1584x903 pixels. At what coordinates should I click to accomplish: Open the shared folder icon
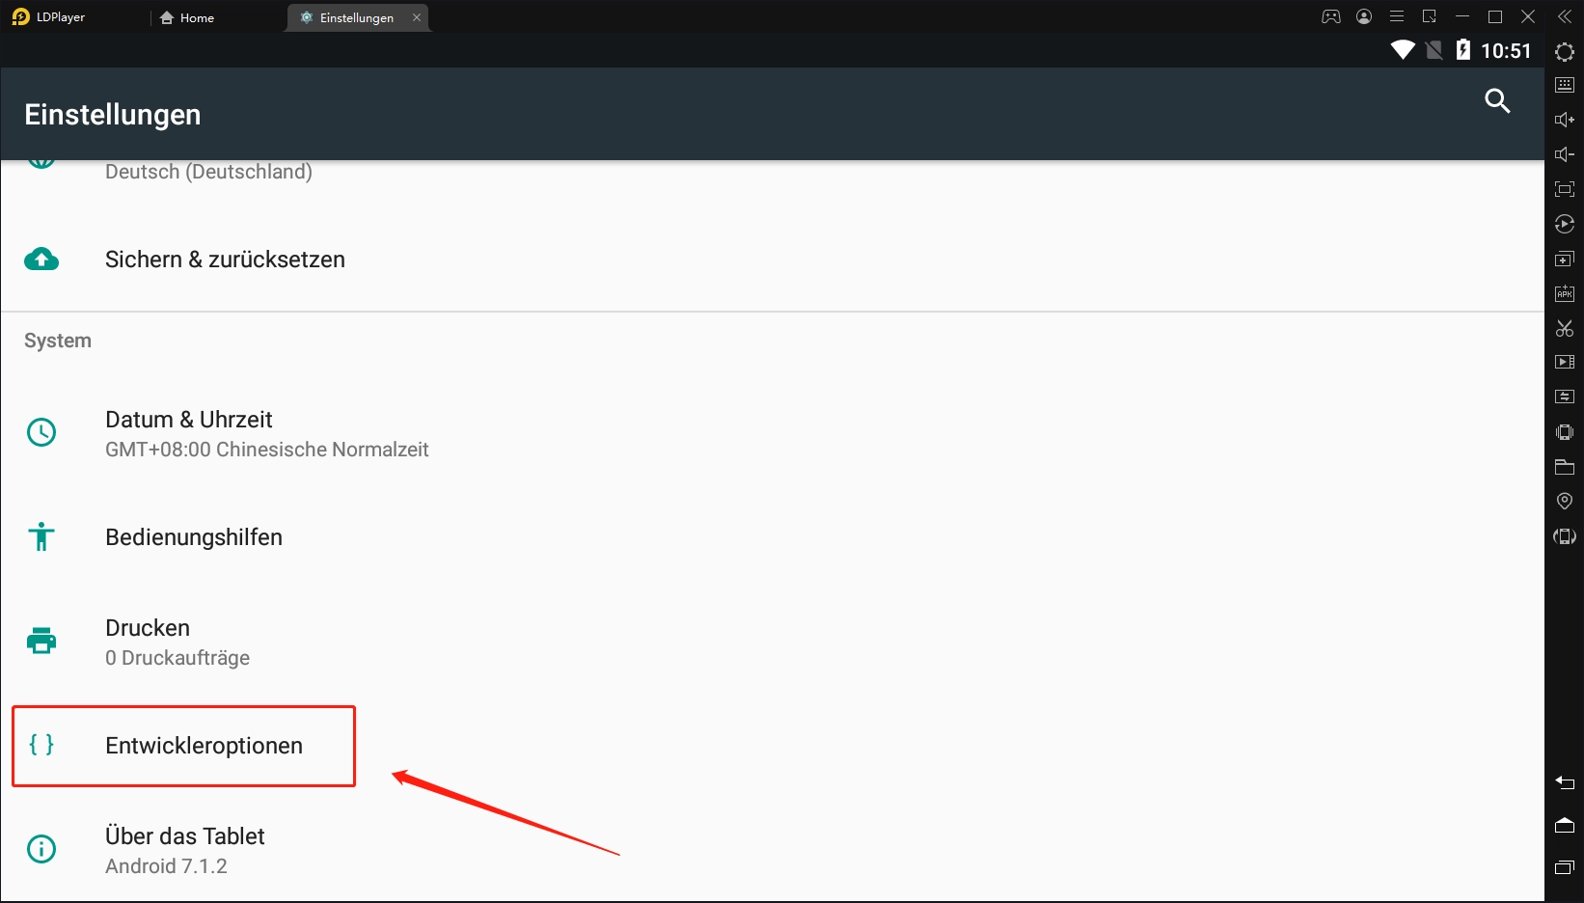click(1565, 467)
